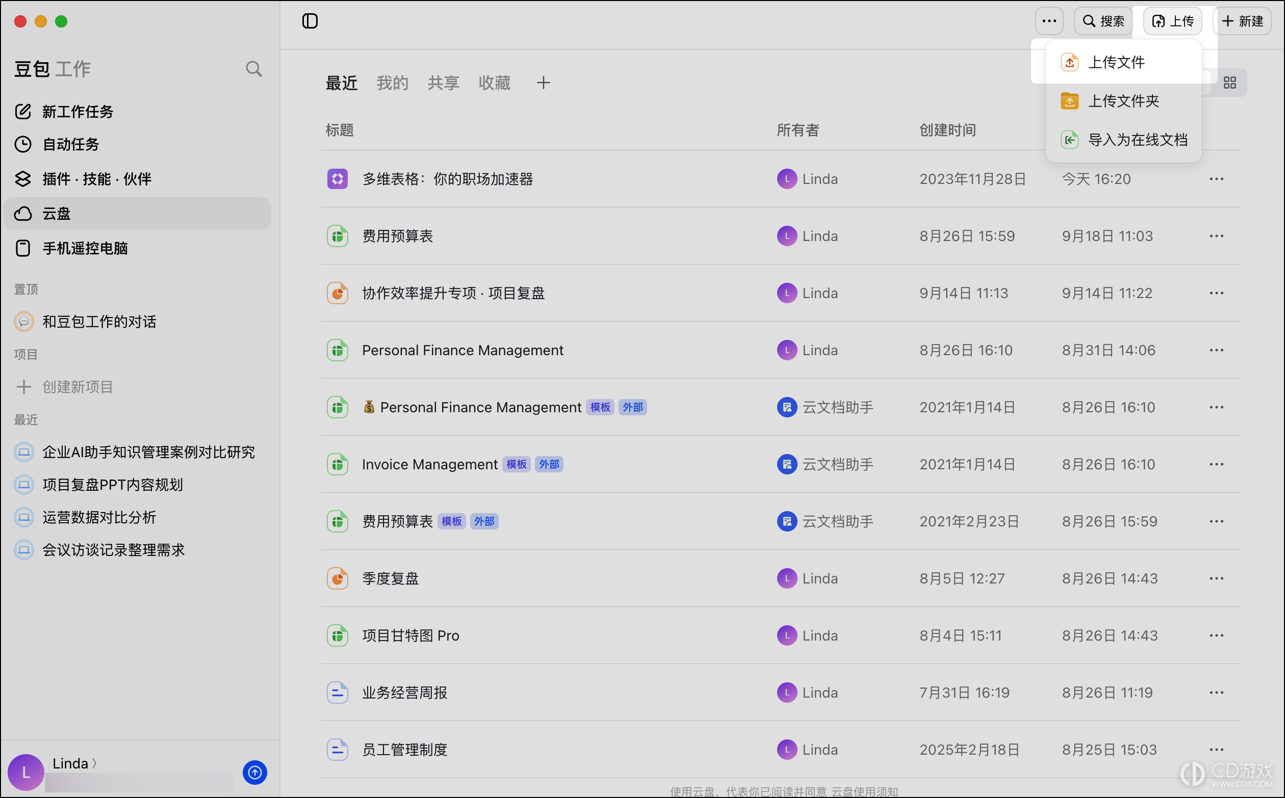Open more options for 业务经营周报 row

coord(1216,693)
